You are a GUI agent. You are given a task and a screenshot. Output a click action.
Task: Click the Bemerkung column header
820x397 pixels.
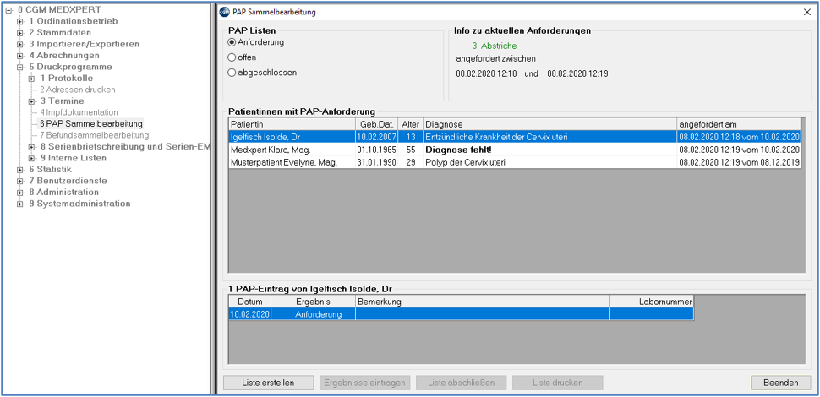(482, 302)
